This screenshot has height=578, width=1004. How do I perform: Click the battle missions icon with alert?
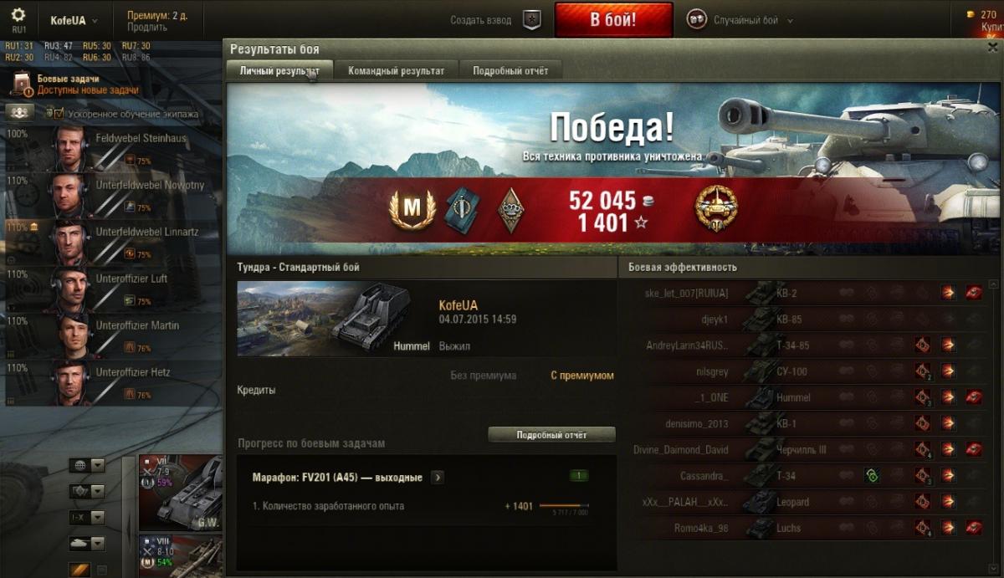tap(23, 84)
